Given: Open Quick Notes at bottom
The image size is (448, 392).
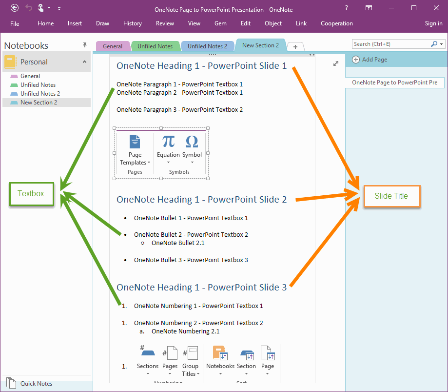Looking at the screenshot, I should point(36,384).
